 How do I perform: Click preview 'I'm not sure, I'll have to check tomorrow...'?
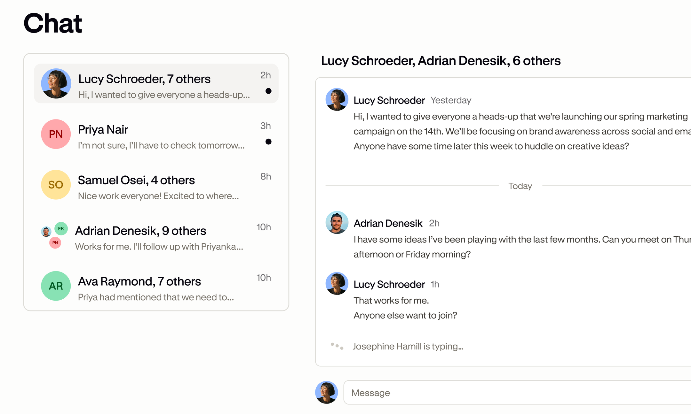pos(161,145)
